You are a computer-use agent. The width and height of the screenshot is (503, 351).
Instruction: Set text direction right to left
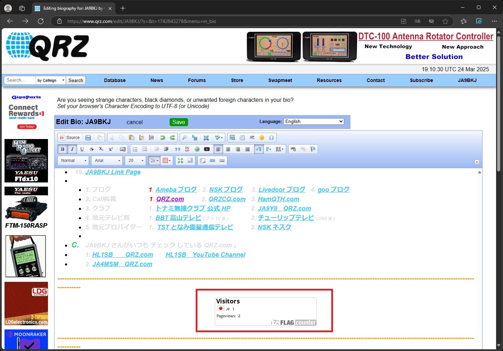click(x=269, y=149)
